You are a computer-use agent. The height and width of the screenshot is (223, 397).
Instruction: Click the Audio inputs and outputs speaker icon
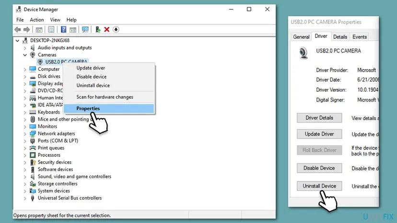pyautogui.click(x=33, y=47)
